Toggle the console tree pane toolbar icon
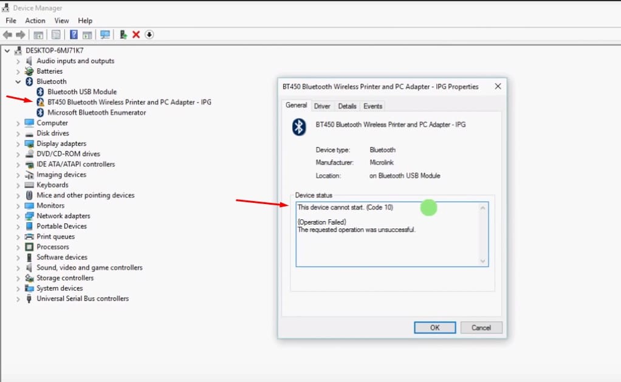The image size is (621, 382). pos(38,35)
